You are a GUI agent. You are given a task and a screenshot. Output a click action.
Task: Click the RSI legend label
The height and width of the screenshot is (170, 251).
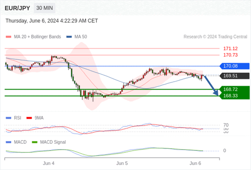(x=17, y=118)
